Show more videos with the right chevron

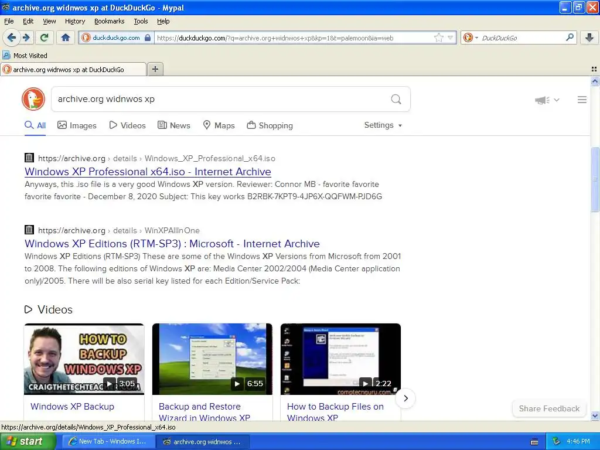(x=405, y=398)
